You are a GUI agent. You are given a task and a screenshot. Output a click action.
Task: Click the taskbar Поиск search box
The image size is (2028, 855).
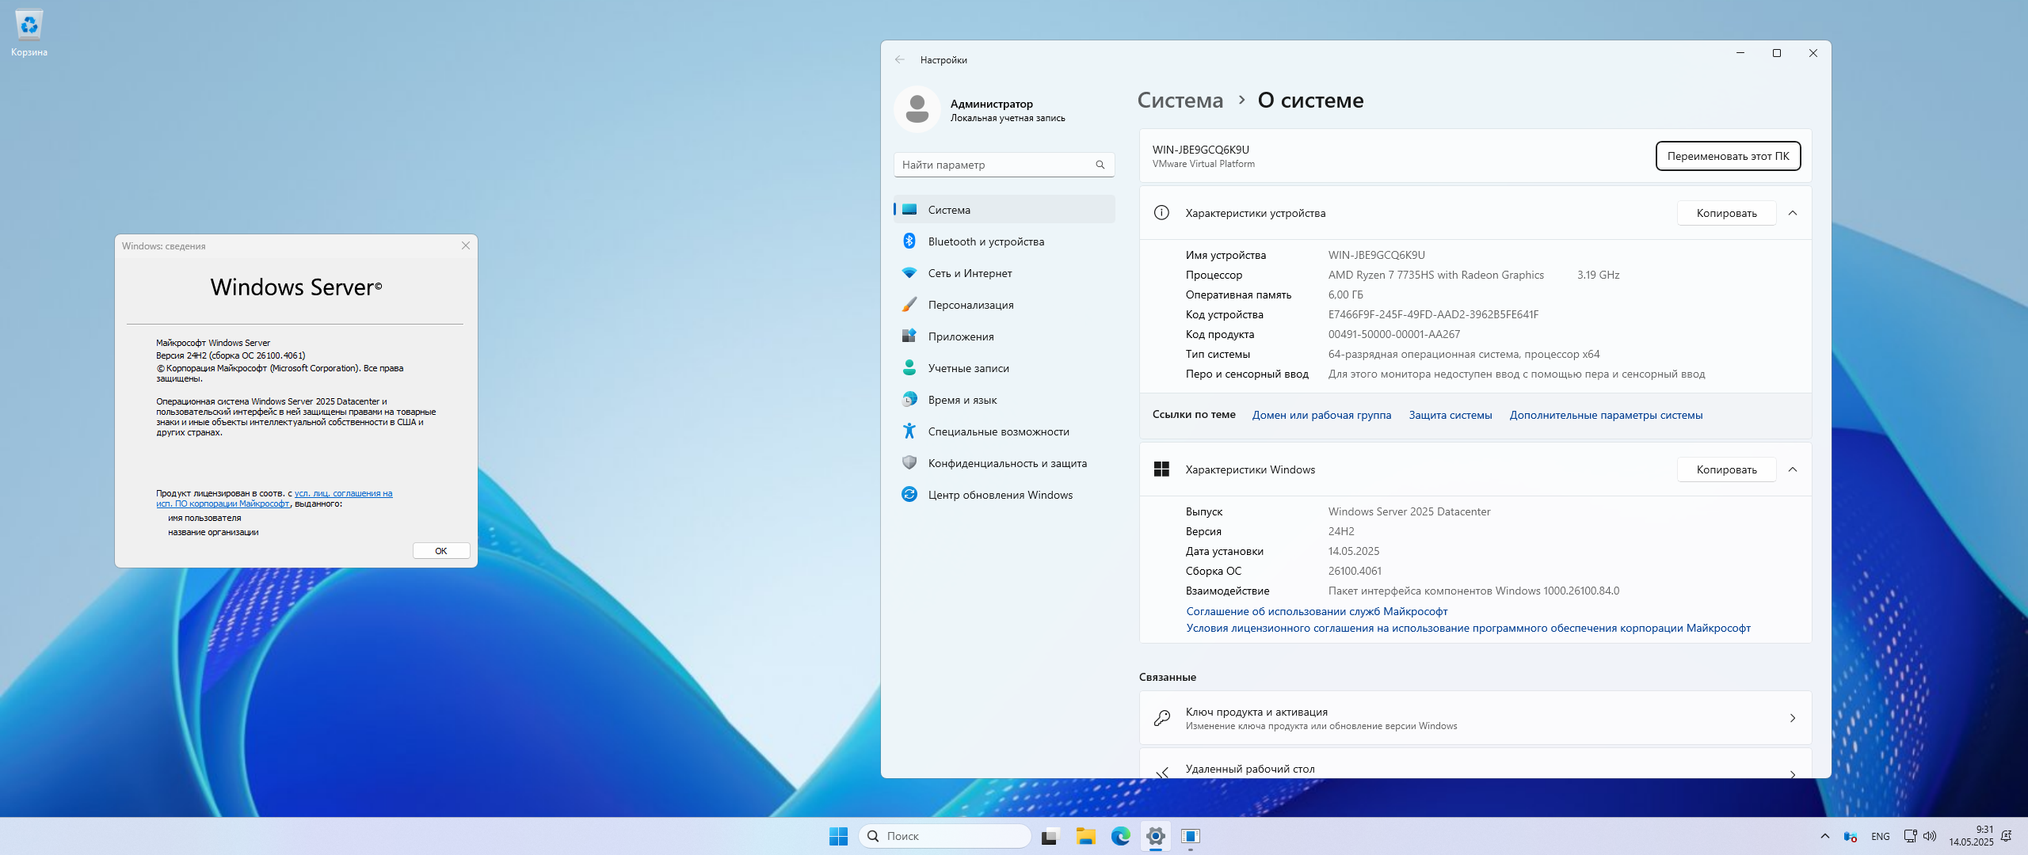click(945, 836)
